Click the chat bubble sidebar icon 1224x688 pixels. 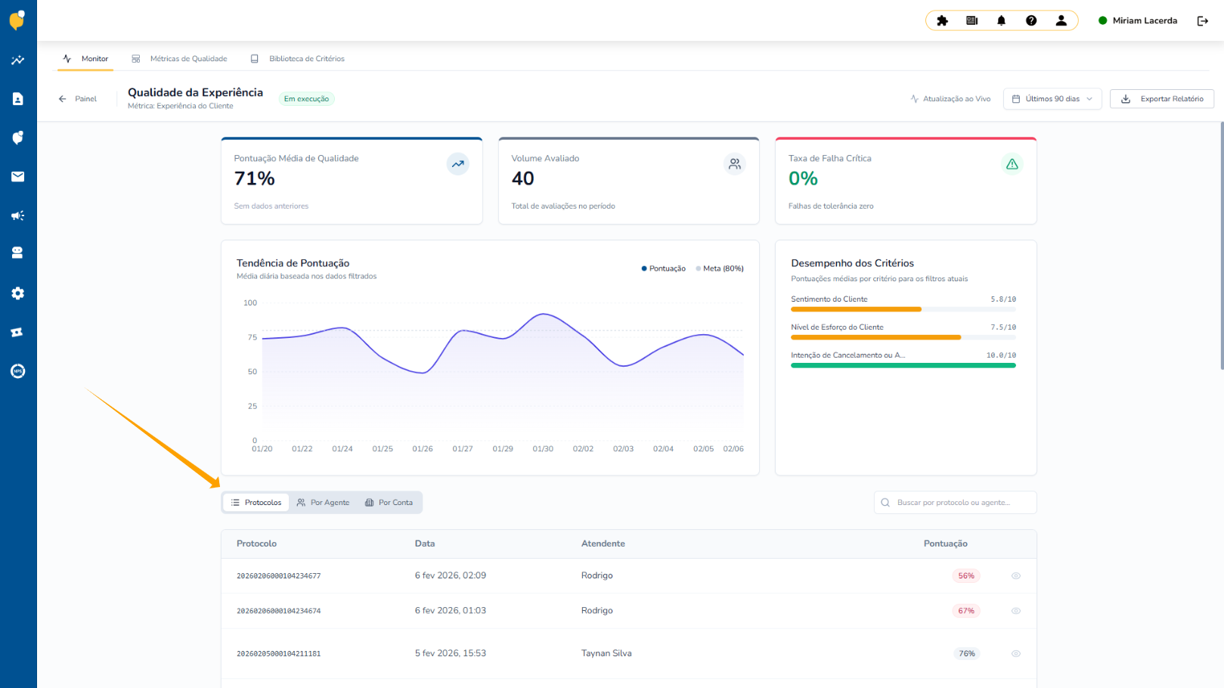point(17,138)
